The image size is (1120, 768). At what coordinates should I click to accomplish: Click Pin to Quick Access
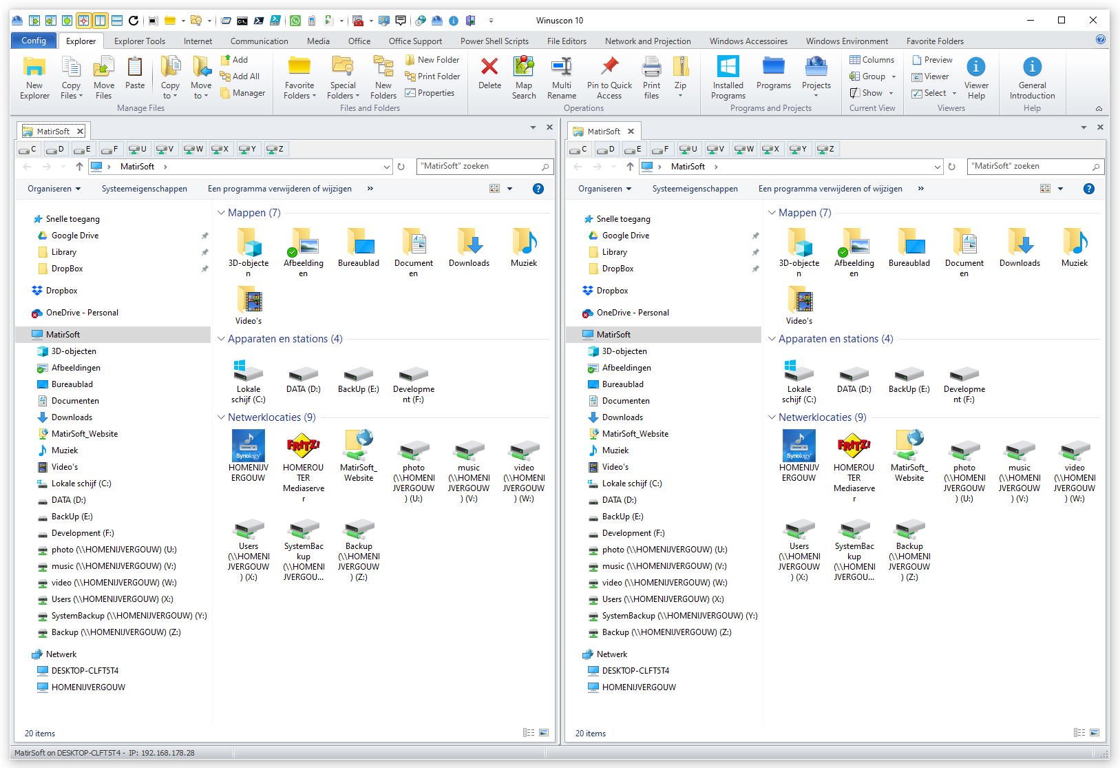[609, 78]
